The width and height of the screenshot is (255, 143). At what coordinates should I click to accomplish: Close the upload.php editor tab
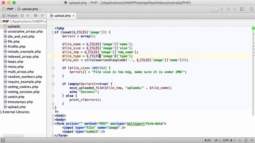(73, 15)
